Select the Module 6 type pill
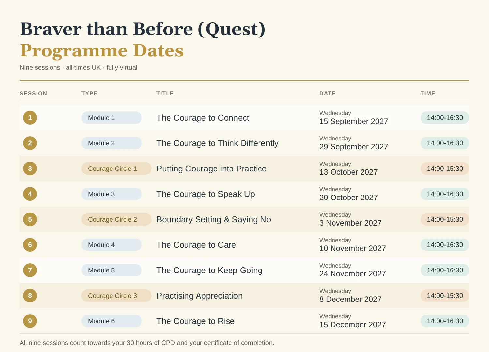The image size is (489, 352). tap(111, 321)
